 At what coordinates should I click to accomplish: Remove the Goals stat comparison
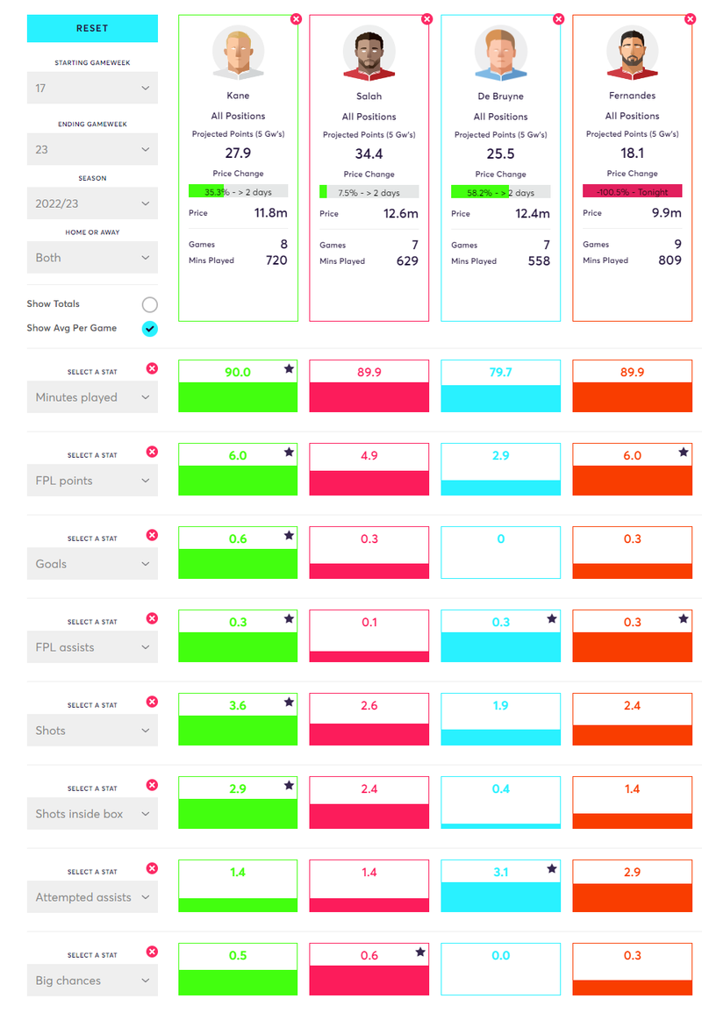coord(152,533)
